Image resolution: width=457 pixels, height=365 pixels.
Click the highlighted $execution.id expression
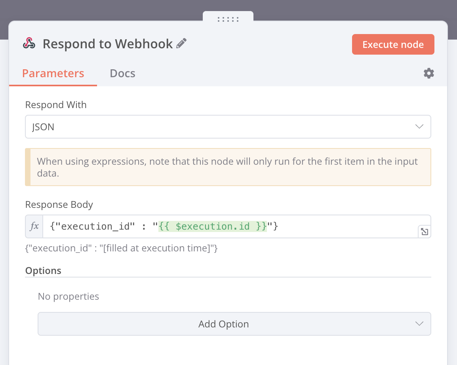(x=213, y=226)
